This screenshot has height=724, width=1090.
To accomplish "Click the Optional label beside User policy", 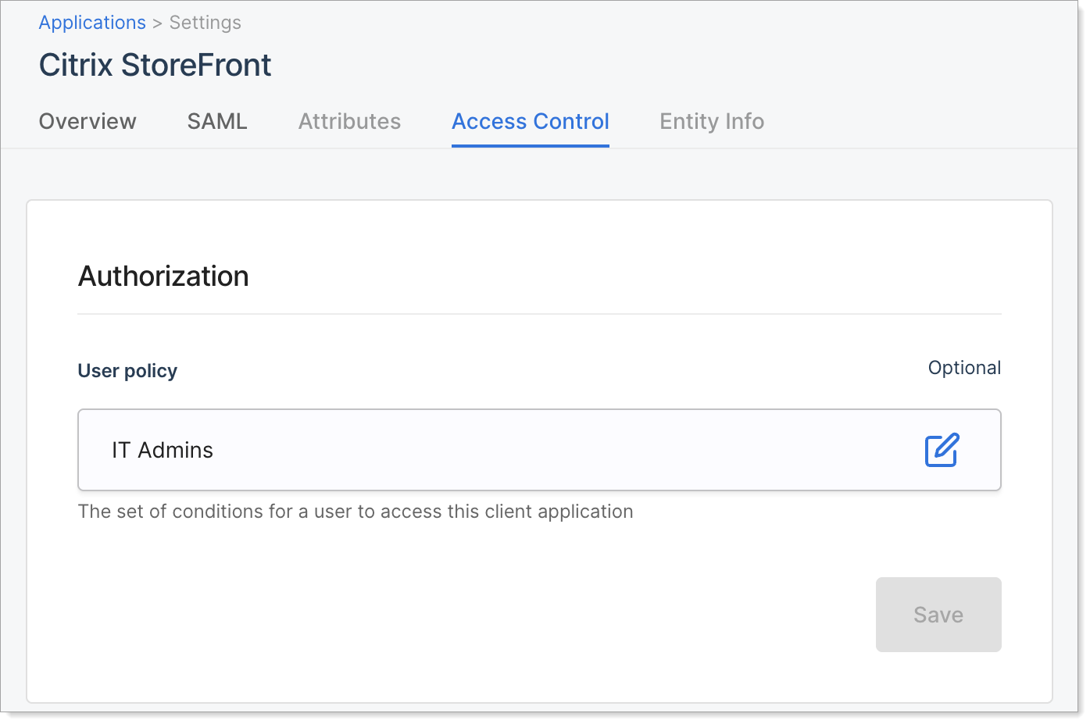I will (964, 368).
